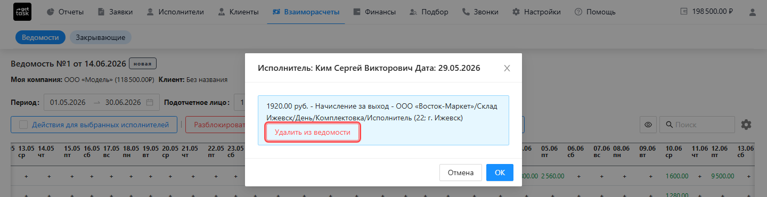Click the 1 600.00 cell under 10.06
Viewport: 767px width, 197px height.
[x=676, y=176]
